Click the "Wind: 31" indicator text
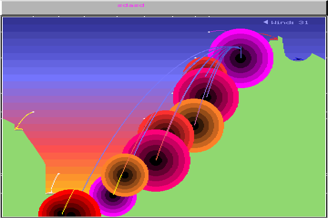 [x=290, y=22]
